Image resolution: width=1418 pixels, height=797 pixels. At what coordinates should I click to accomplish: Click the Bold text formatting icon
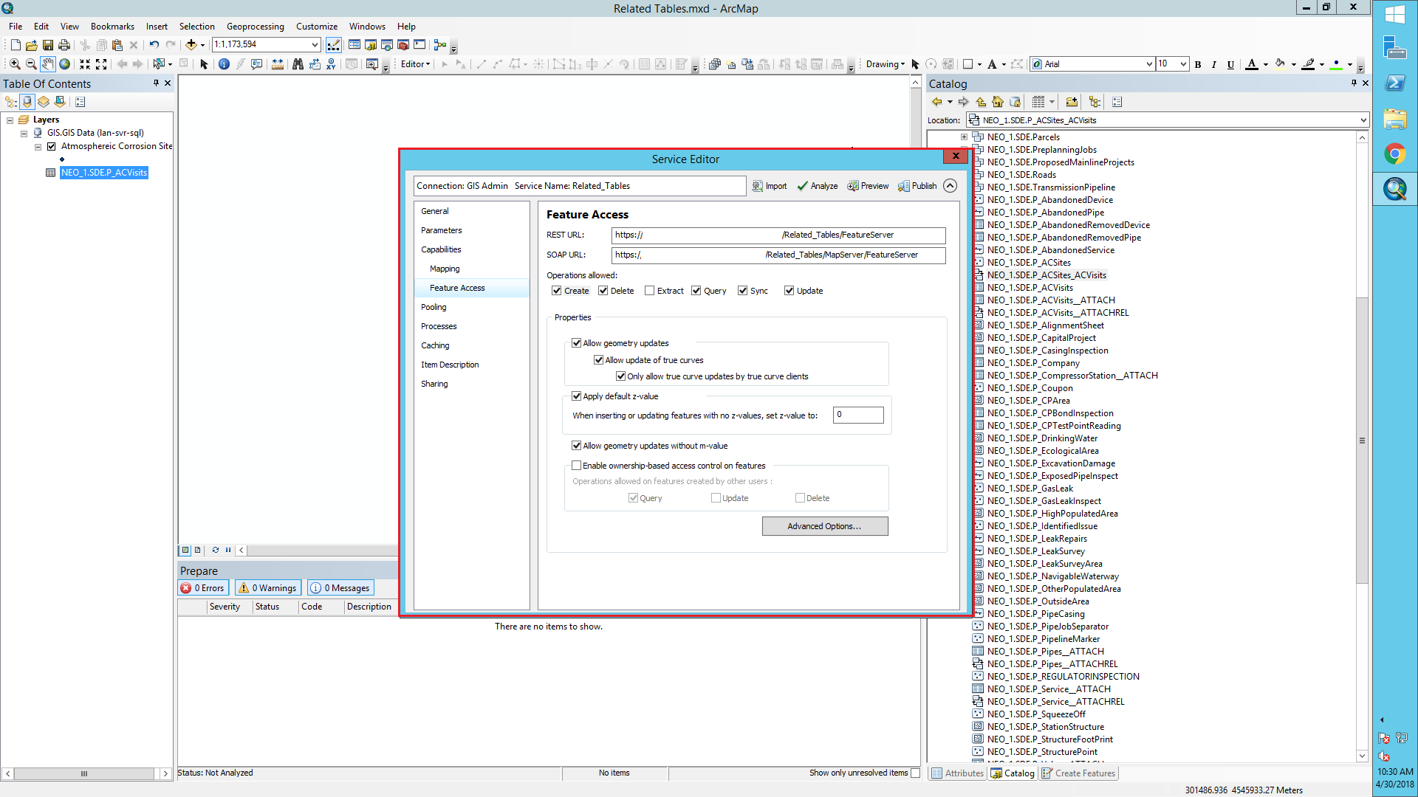coord(1198,64)
